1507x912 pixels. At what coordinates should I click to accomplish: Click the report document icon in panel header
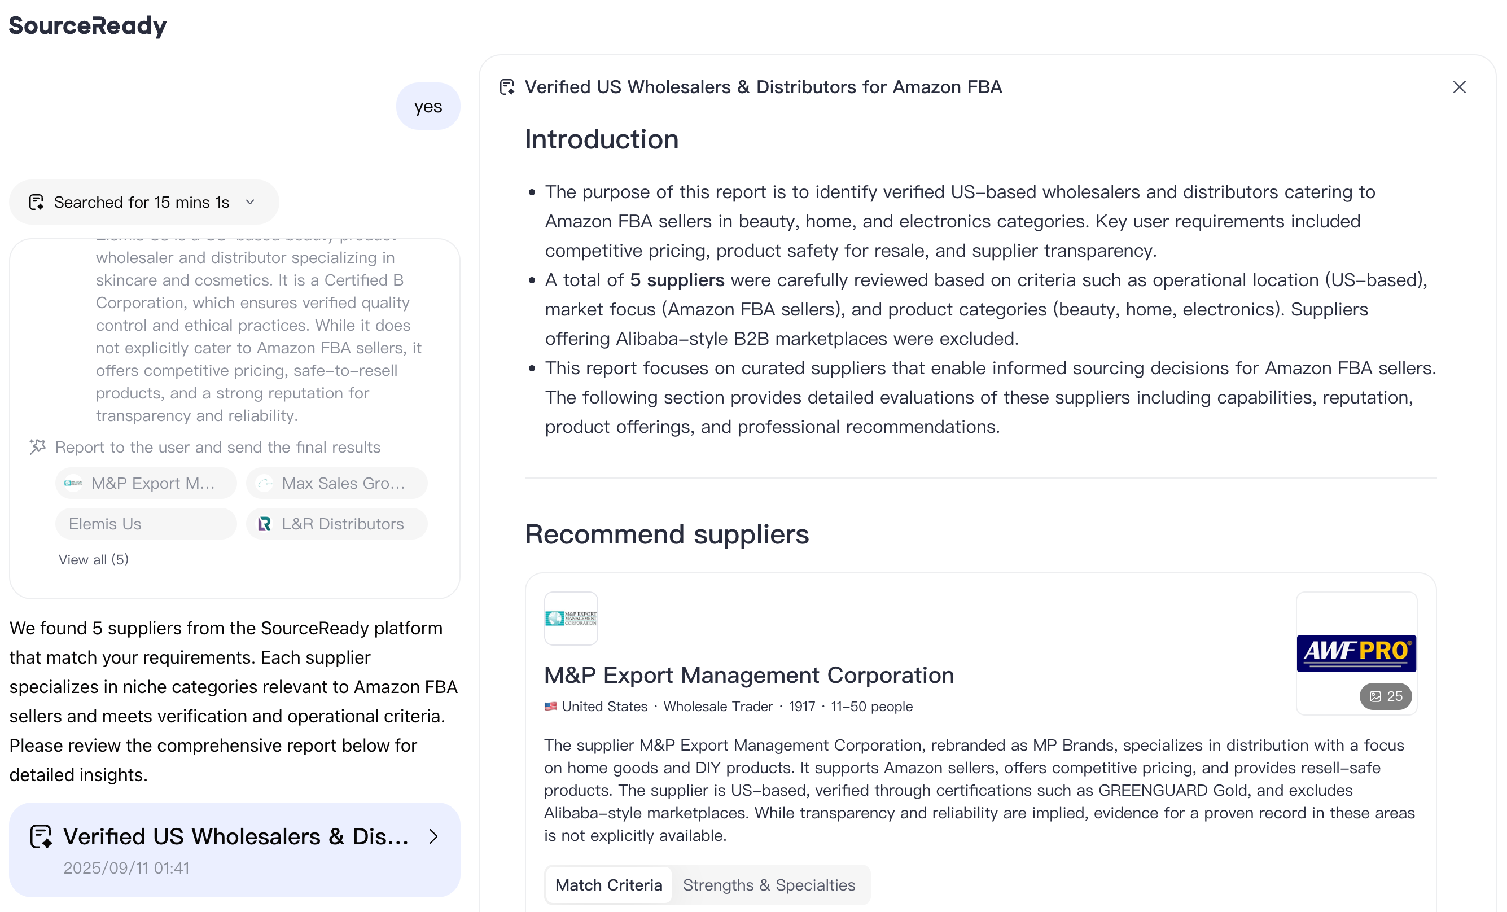507,87
